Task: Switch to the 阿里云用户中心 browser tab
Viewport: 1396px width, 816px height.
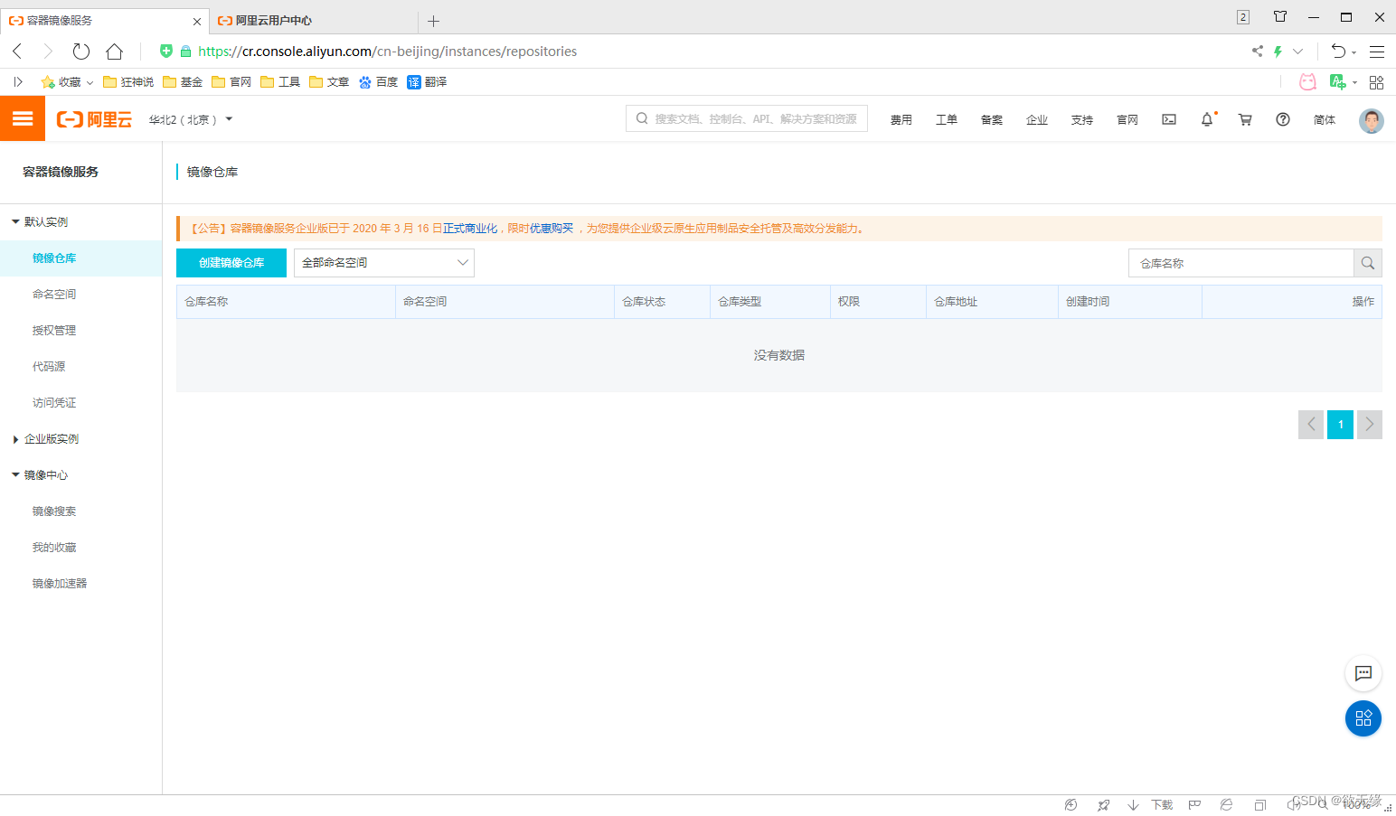Action: tap(313, 20)
